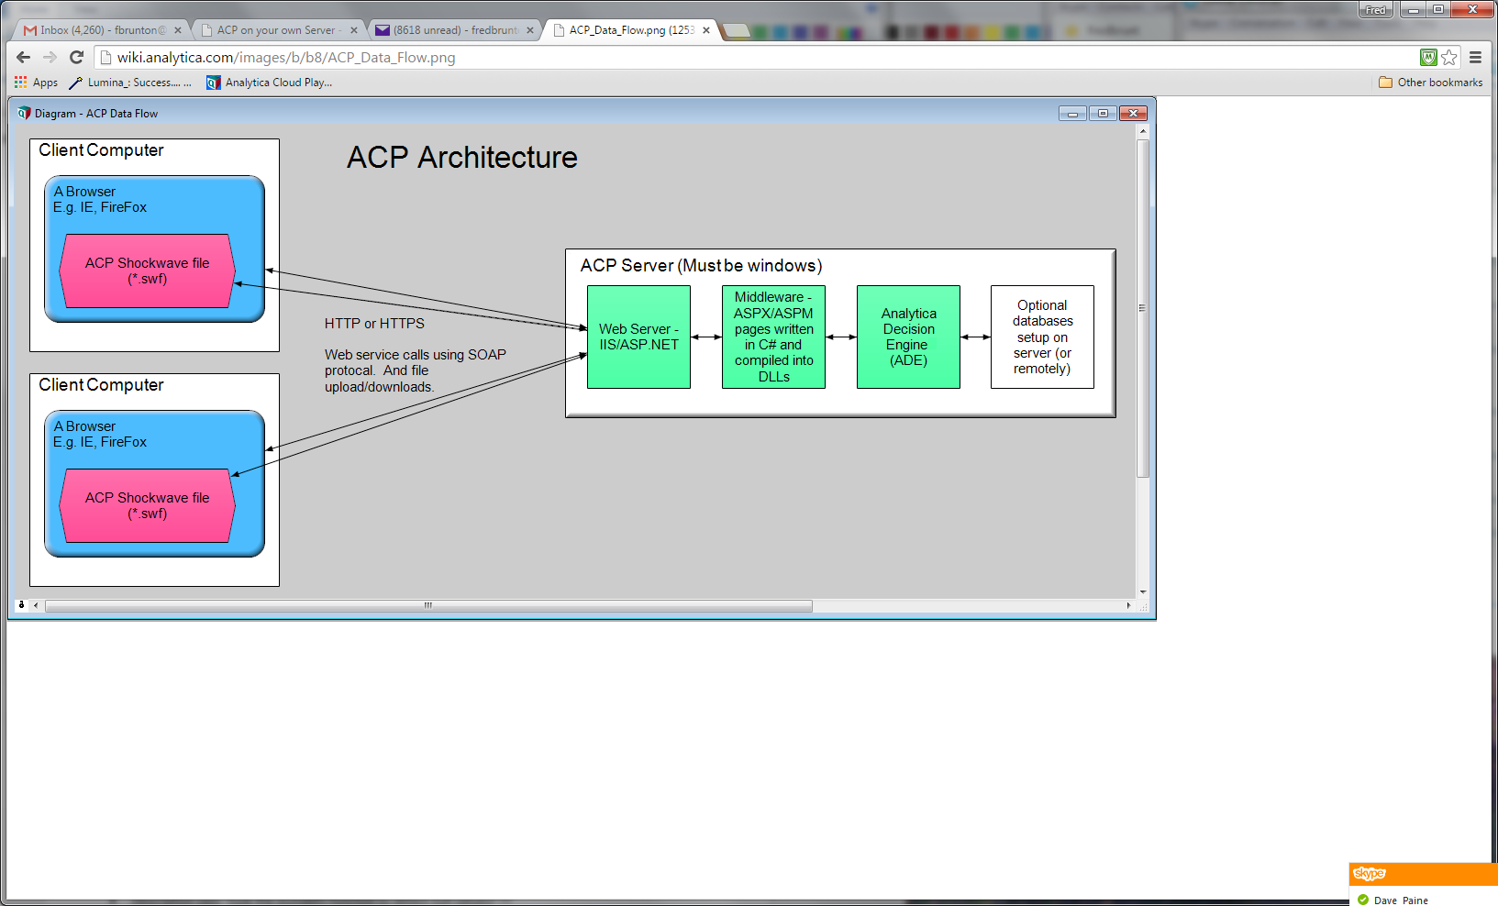Click the Diagram - ACP Data Flow title
This screenshot has height=906, width=1498.
click(96, 114)
